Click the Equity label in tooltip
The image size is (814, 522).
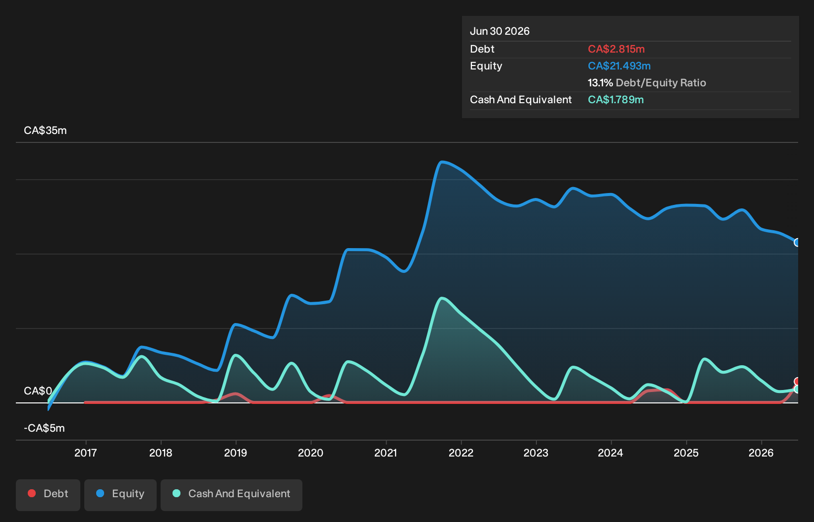486,66
